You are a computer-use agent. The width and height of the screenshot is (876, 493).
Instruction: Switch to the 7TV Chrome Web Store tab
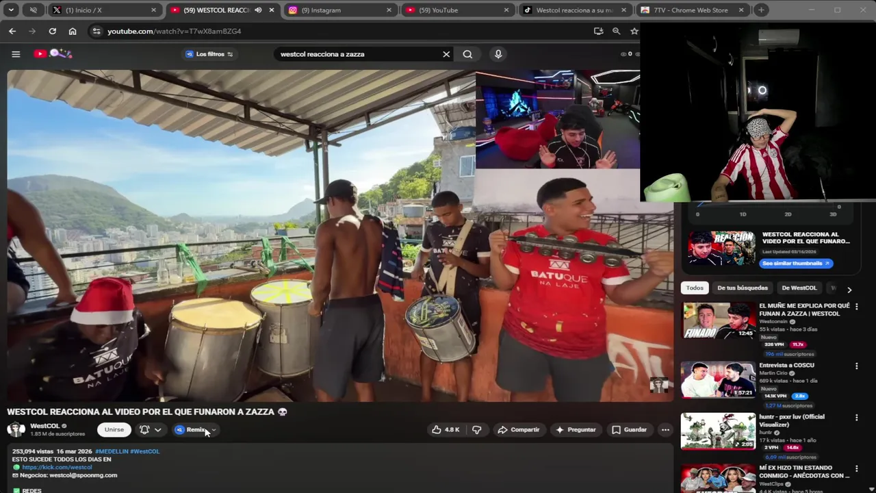691,10
